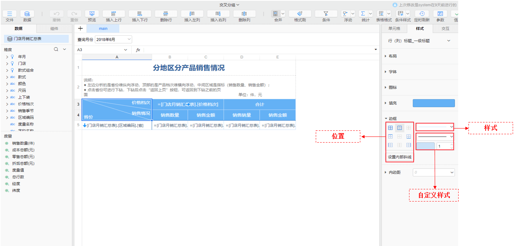Viewport: 518px width, 246px height.
Task: Click the search icon next to 维度
Action: pos(56,49)
